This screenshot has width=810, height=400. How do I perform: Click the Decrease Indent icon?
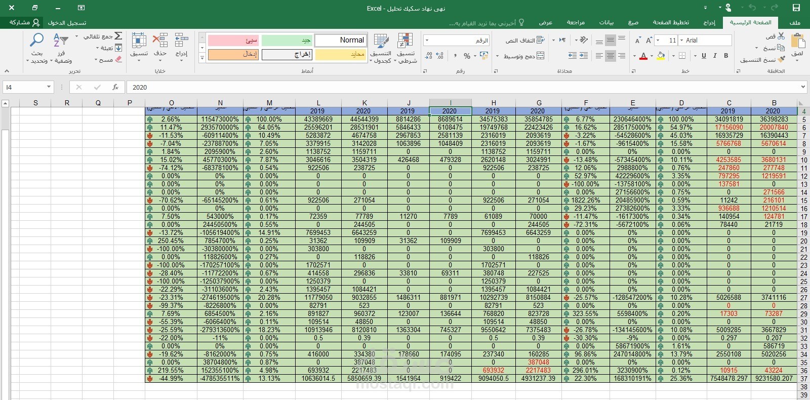584,56
